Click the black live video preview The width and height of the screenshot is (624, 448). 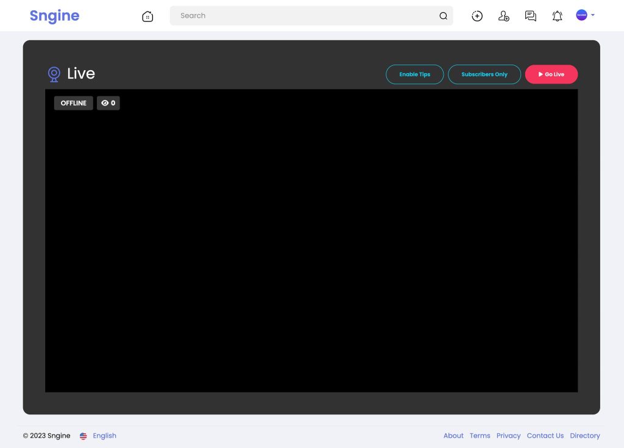(x=311, y=241)
